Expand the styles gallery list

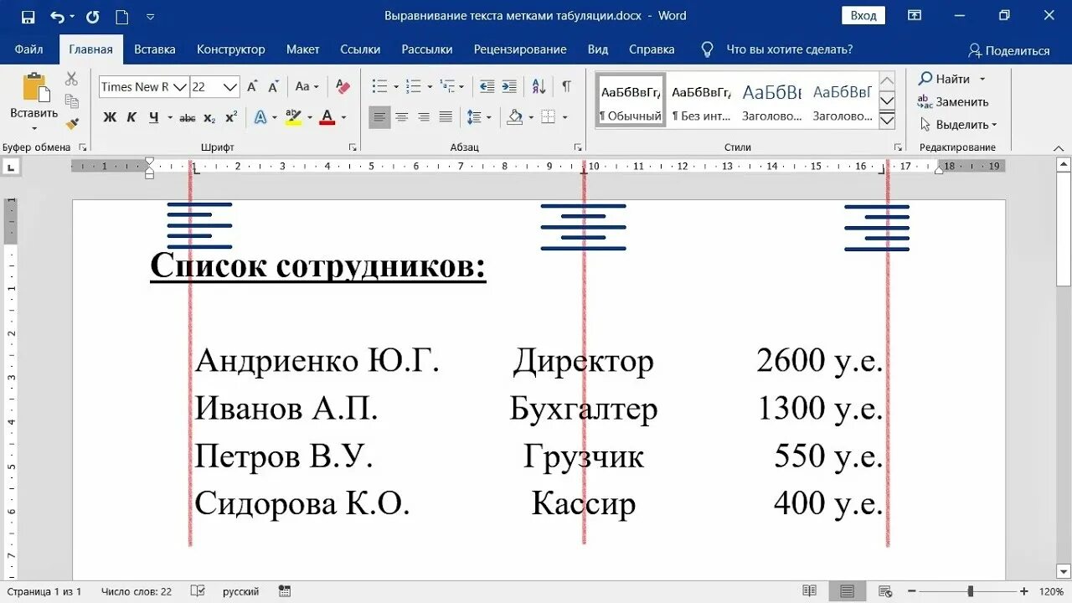887,121
